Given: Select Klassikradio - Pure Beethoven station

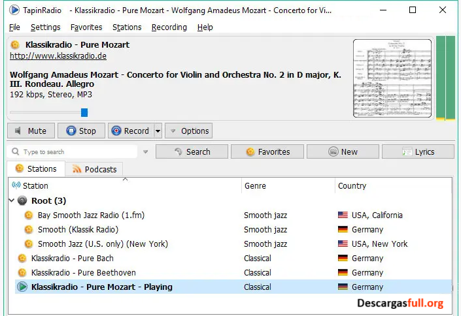Looking at the screenshot, I should (x=84, y=273).
